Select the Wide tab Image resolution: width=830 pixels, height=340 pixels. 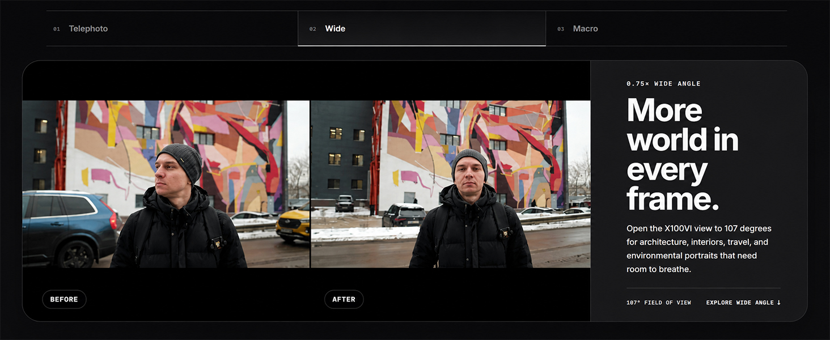[422, 28]
